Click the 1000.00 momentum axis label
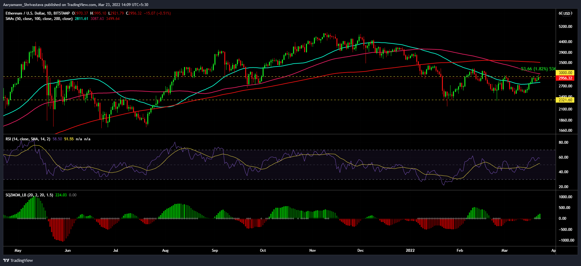Image resolution: width=581 pixels, height=266 pixels. point(565,197)
